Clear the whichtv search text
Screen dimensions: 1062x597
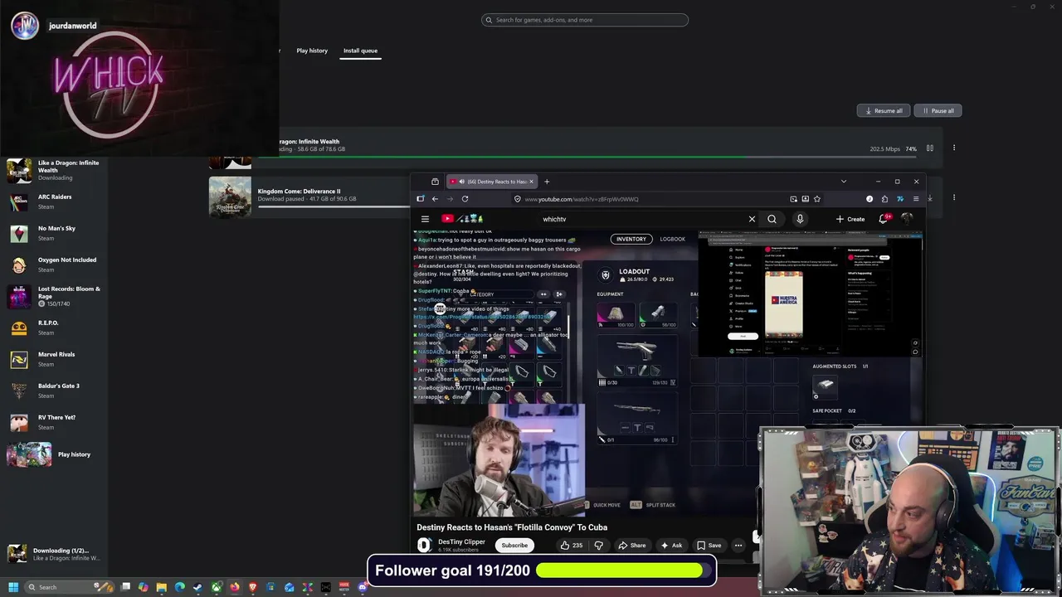(x=752, y=219)
